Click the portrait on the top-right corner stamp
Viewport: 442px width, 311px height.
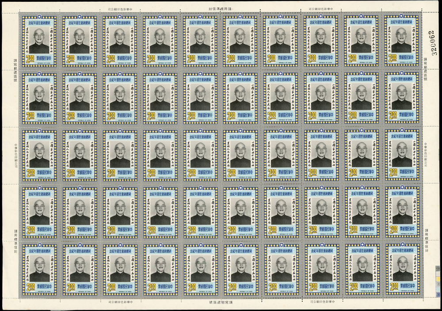401,40
